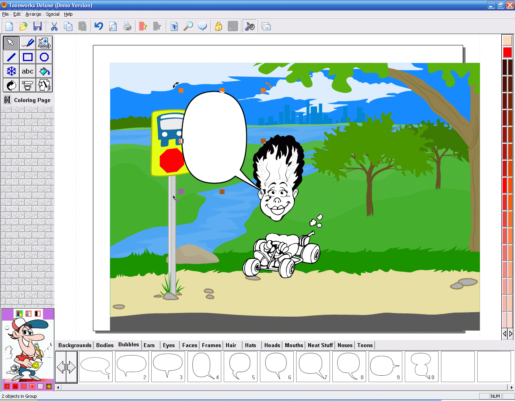This screenshot has height=401, width=515.
Task: Click the speech bubble toolbar icon
Action: (x=202, y=27)
